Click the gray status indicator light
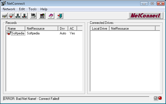This screenshot has height=104, width=166. point(156,98)
